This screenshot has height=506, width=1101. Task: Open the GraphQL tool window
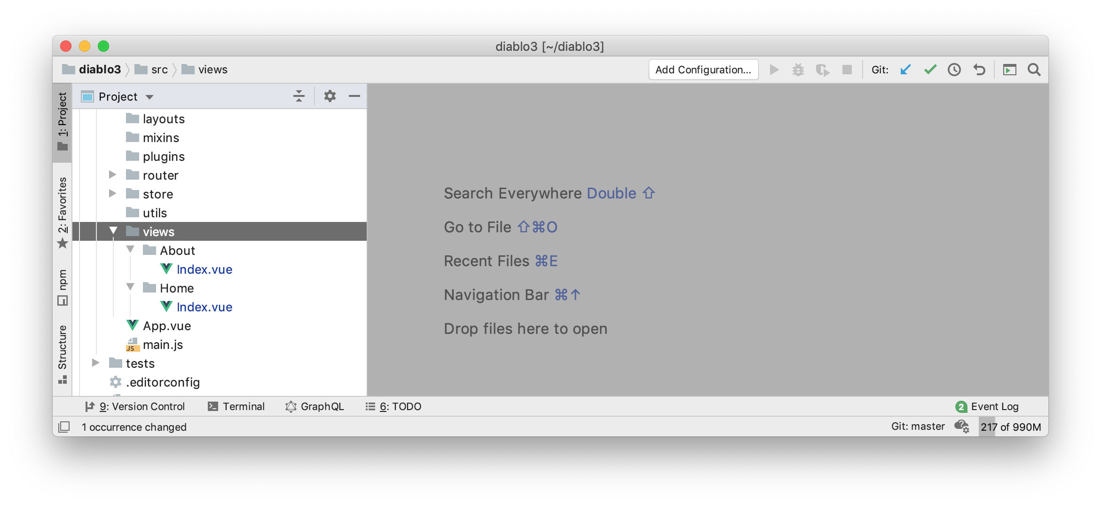pyautogui.click(x=315, y=406)
